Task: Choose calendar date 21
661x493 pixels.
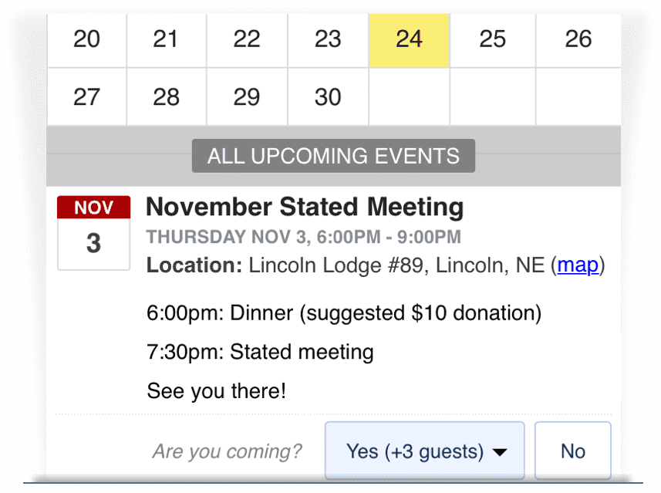Action: tap(166, 39)
